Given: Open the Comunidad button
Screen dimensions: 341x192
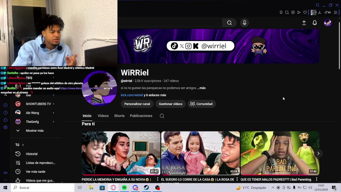Looking at the screenshot, I should click(201, 104).
